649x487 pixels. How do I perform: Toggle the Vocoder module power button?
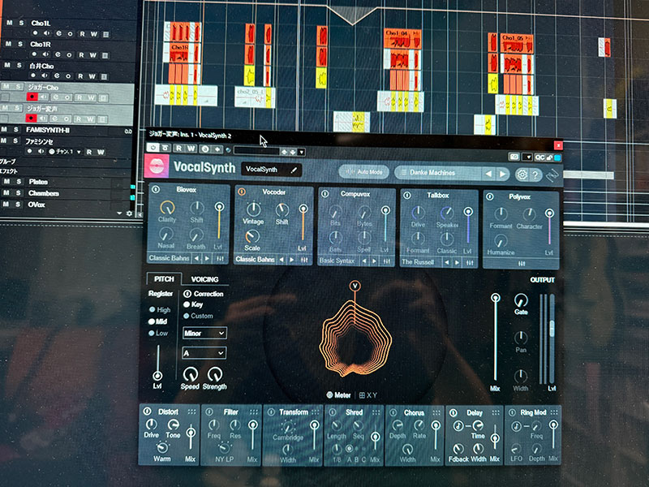click(242, 192)
